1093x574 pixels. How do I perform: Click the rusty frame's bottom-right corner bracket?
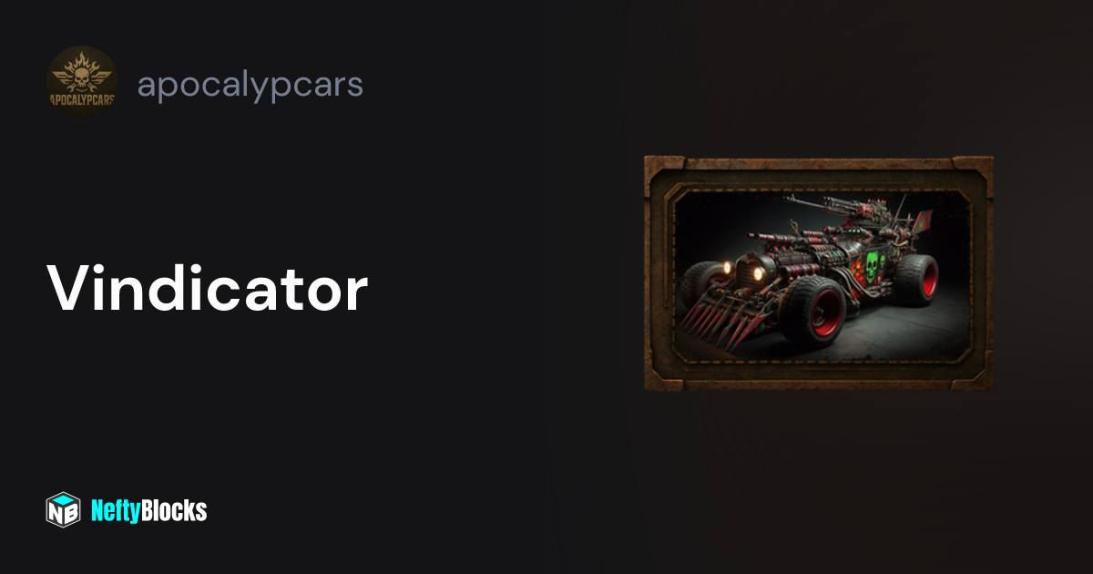973,374
